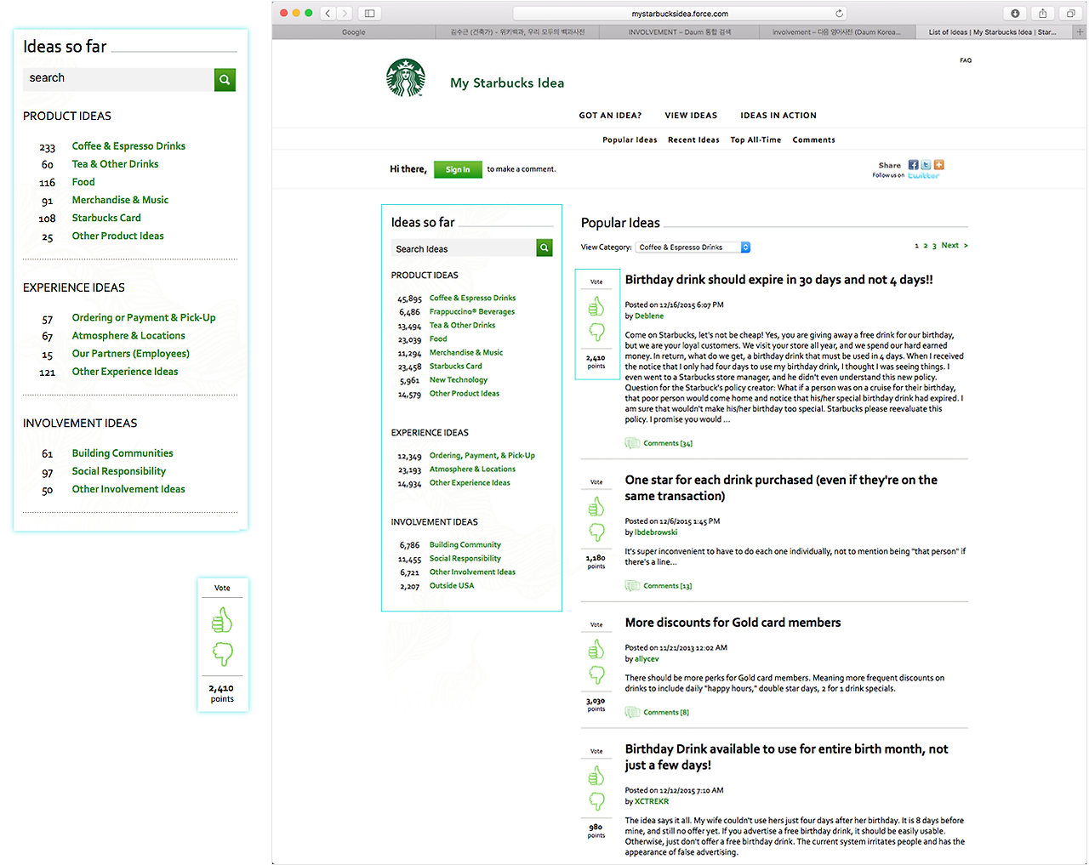Click the Safari share icon

pyautogui.click(x=1043, y=14)
